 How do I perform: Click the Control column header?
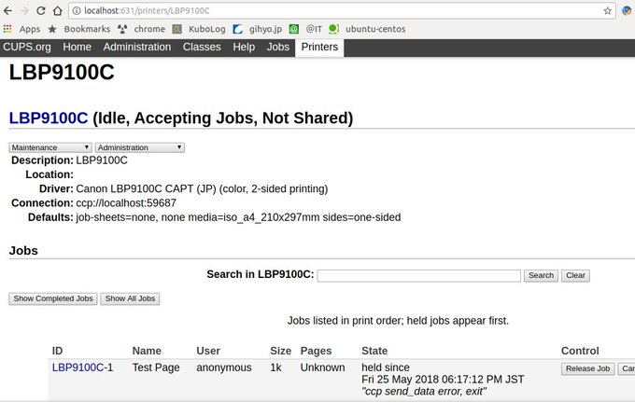coord(580,351)
